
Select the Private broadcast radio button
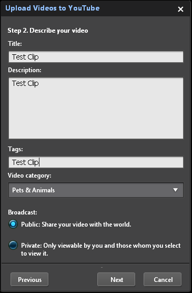pyautogui.click(x=13, y=245)
